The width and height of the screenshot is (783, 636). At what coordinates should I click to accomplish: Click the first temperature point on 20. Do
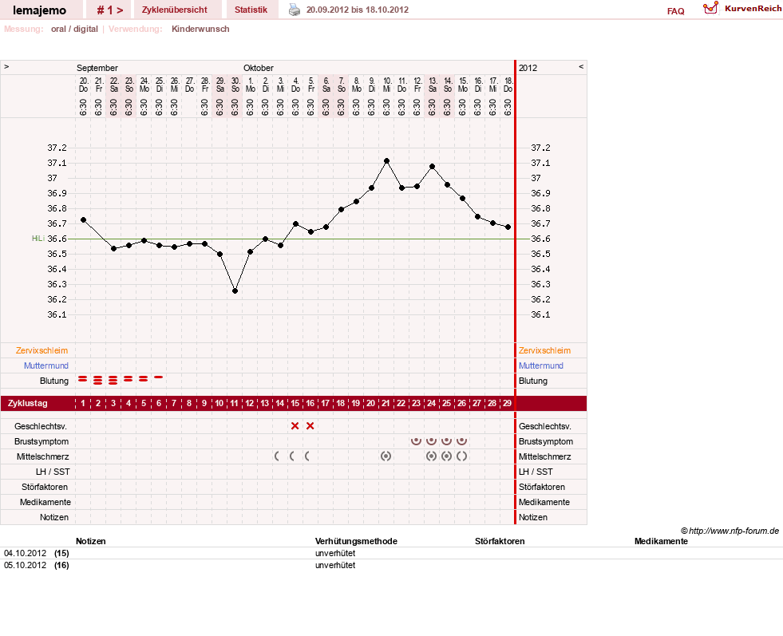point(83,219)
